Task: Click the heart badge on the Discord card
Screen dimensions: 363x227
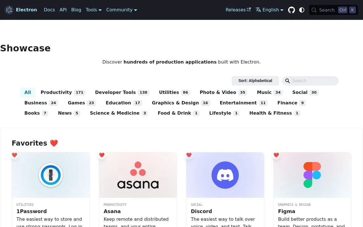Action: click(189, 155)
